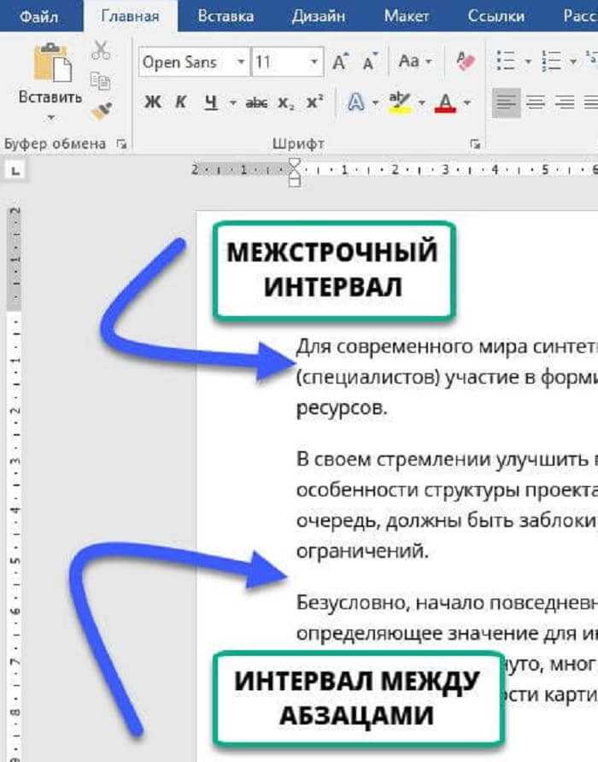Increase font size with large A icon

[340, 62]
